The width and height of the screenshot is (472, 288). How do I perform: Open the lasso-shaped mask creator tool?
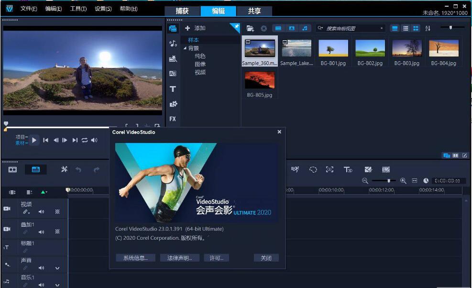click(313, 170)
